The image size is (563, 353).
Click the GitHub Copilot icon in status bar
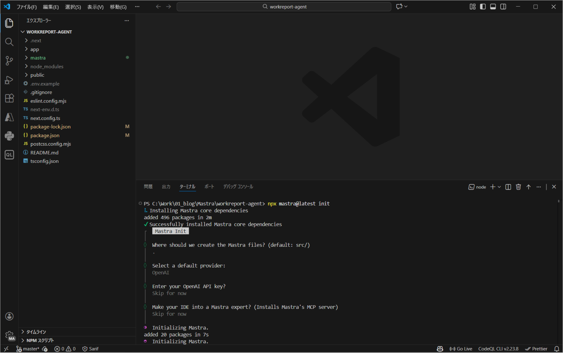pos(439,348)
